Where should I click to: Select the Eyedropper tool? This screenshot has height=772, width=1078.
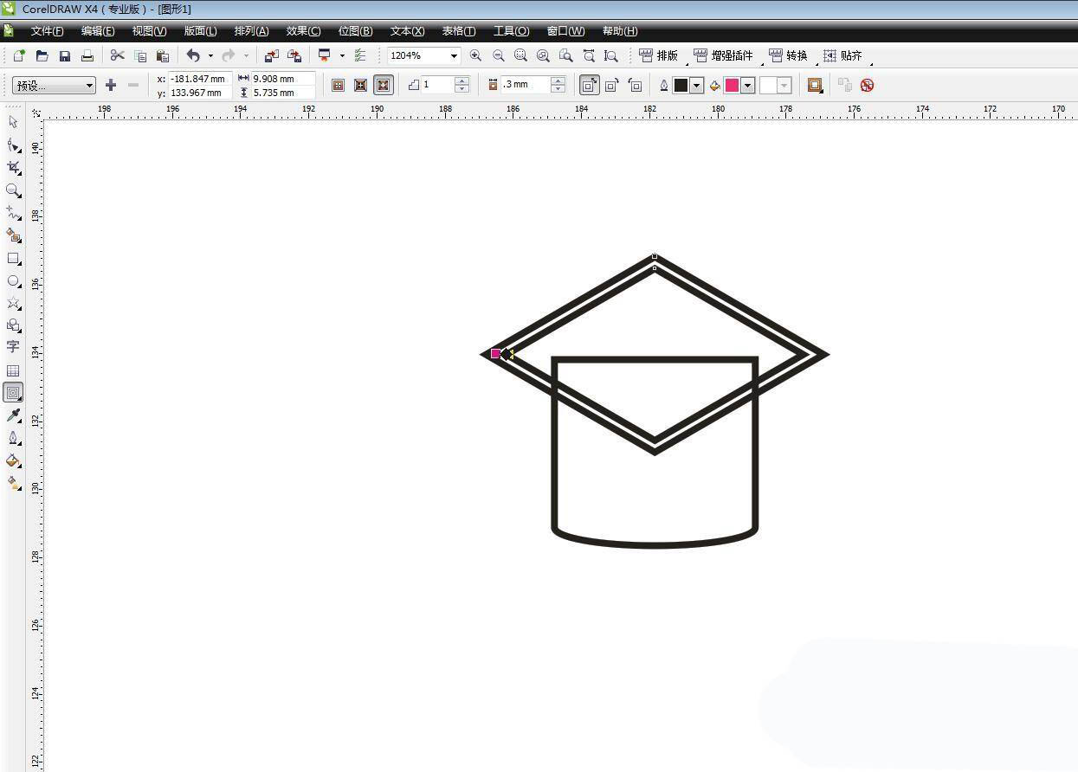13,415
